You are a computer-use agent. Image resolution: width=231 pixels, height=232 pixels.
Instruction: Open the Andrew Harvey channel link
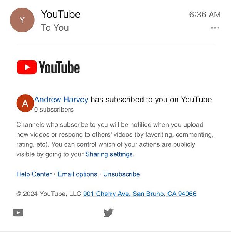point(61,99)
